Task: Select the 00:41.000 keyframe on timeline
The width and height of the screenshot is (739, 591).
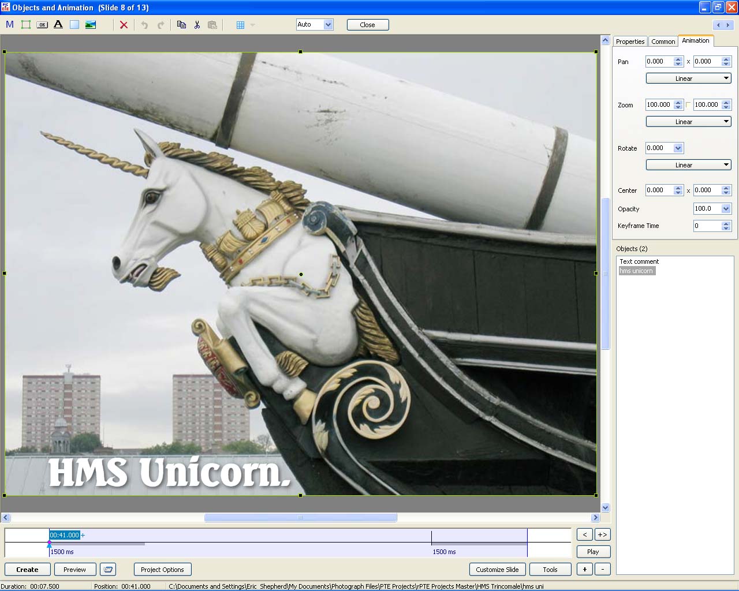Action: 64,535
